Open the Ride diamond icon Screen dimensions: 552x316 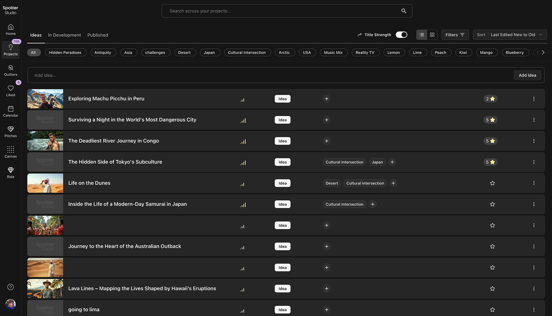click(11, 172)
